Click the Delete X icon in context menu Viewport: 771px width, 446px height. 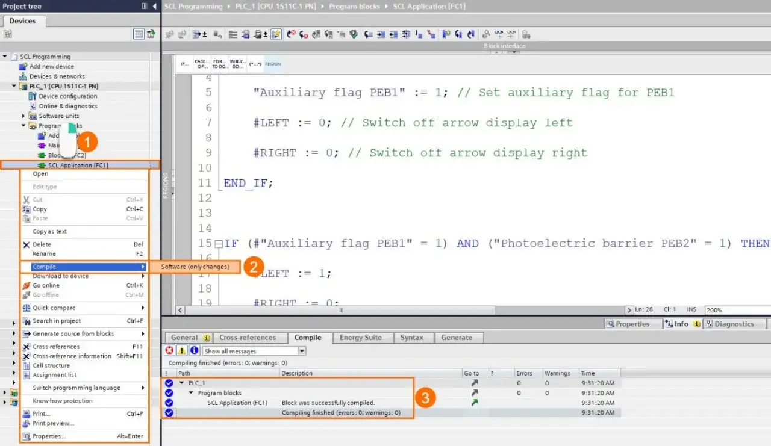click(x=26, y=244)
